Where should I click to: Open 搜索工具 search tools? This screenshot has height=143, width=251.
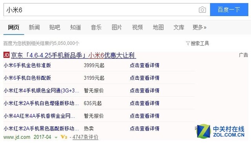[200, 43]
